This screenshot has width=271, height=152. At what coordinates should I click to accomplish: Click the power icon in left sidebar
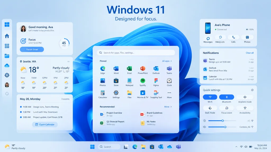(7, 93)
